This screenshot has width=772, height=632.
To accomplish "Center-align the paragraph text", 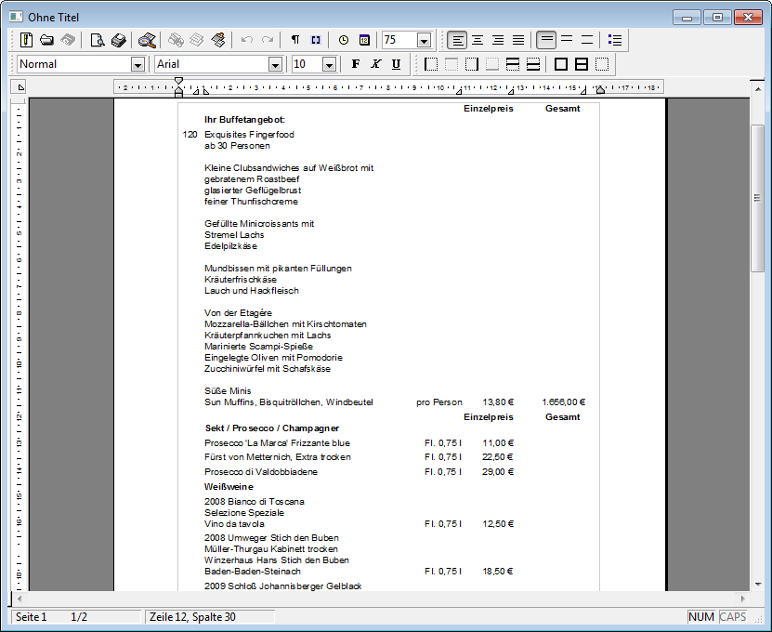I will click(478, 40).
